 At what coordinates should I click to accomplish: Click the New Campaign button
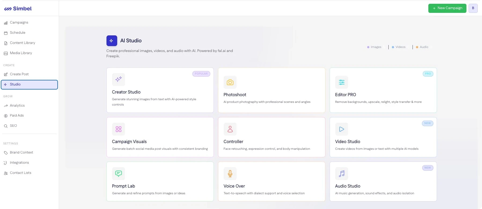pos(447,8)
